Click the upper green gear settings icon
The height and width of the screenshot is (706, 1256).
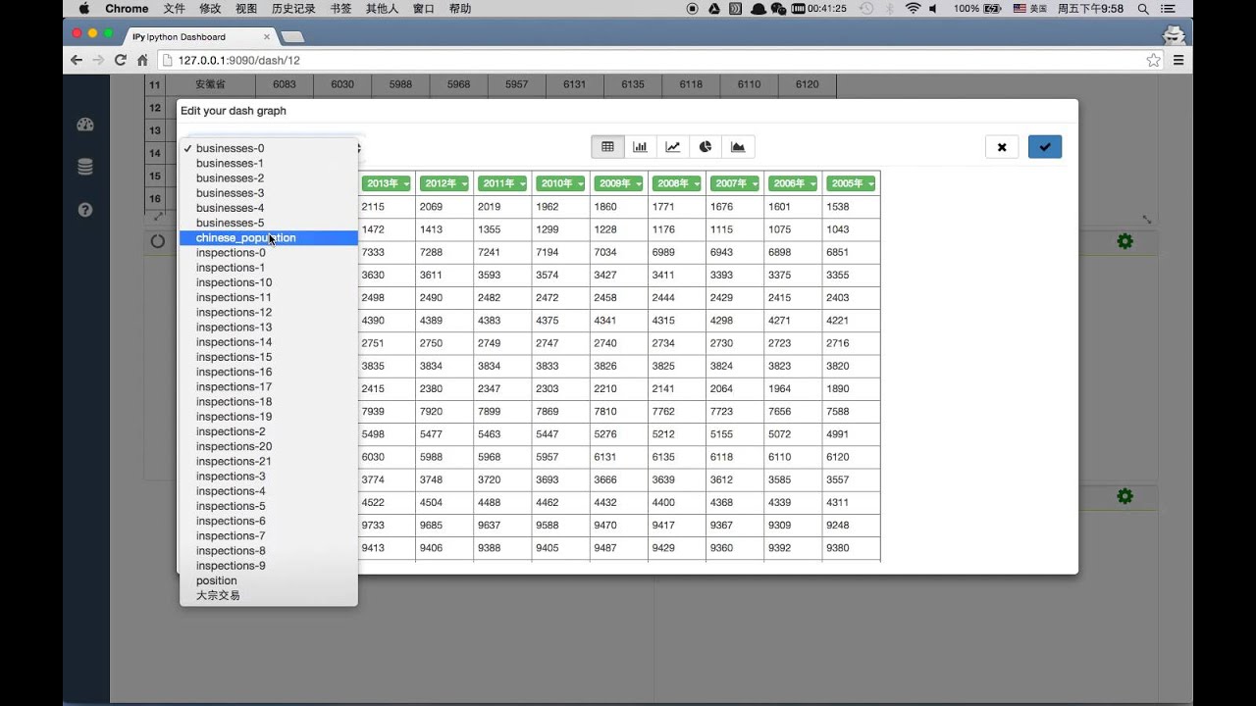pos(1125,241)
